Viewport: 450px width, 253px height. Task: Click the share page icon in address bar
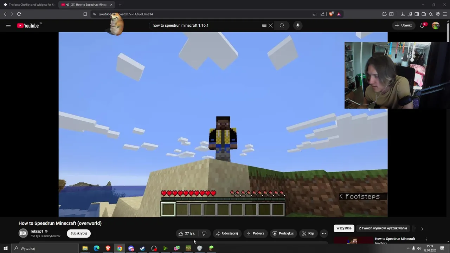(322, 14)
